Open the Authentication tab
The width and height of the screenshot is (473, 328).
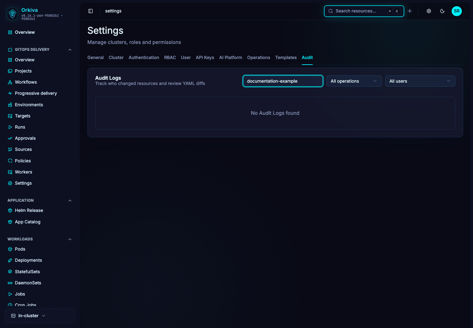144,57
